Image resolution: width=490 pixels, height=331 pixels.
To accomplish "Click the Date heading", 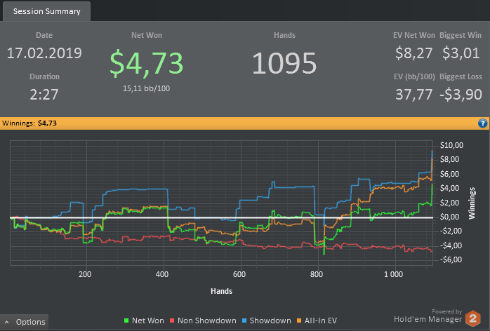I will [44, 35].
